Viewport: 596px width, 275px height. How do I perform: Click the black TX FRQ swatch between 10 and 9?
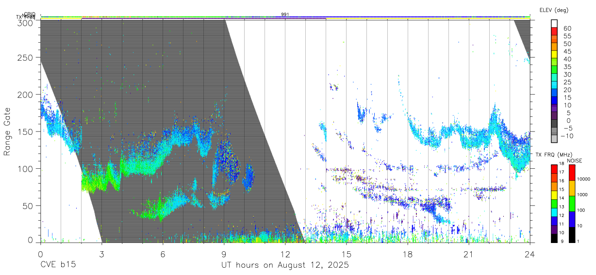coord(554,238)
